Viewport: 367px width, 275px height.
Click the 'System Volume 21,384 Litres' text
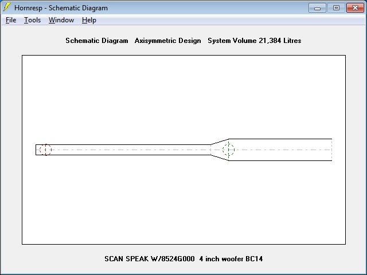(255, 41)
